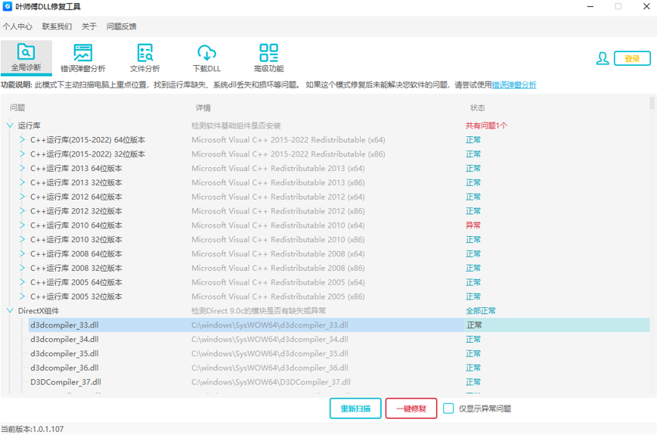The image size is (657, 435).
Task: Expand C++运行库 2008 64位版本 row
Action: 22,253
